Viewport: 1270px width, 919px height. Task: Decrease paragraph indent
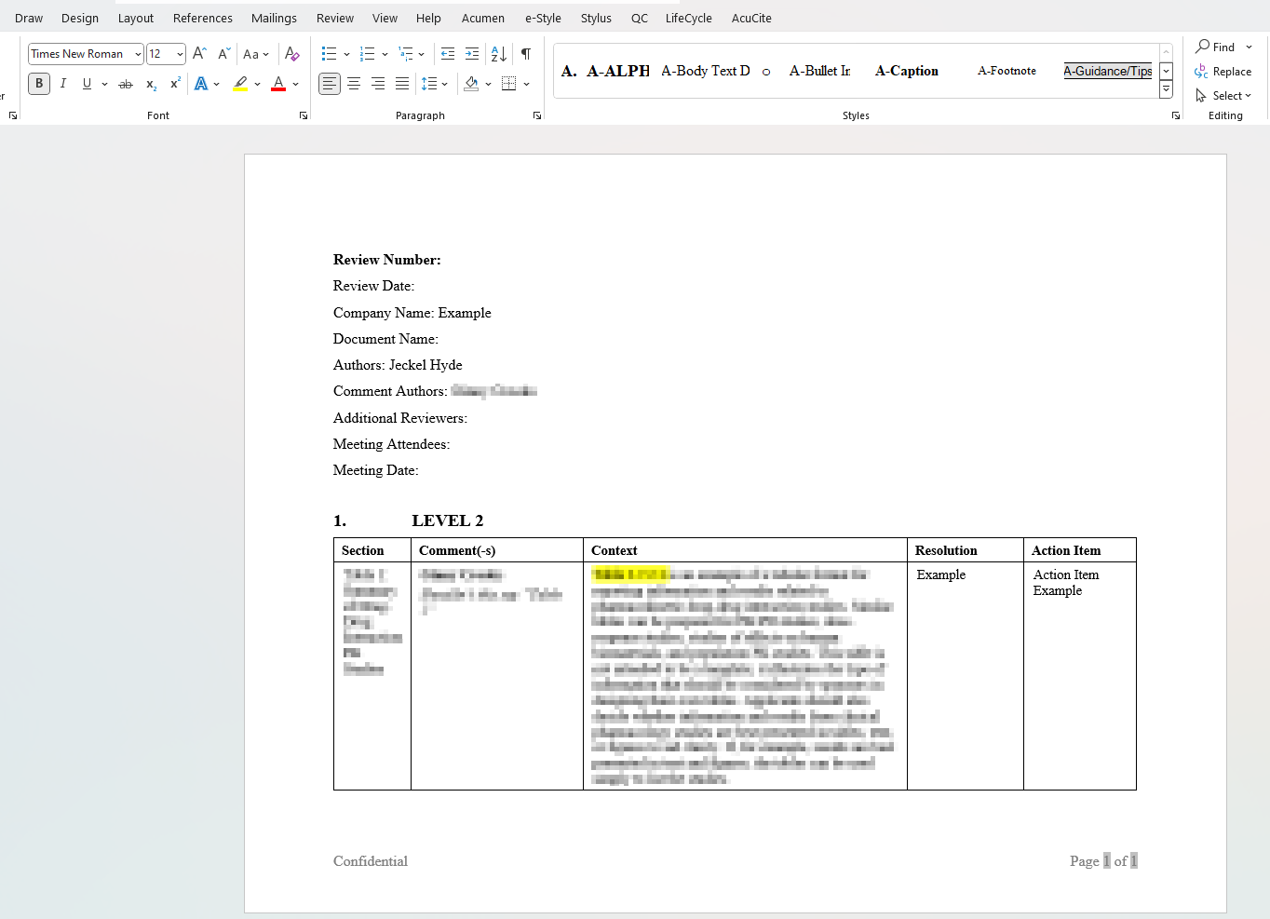448,54
